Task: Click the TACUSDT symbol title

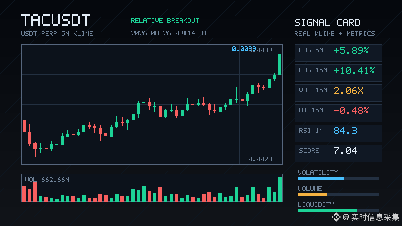Action: pyautogui.click(x=56, y=20)
